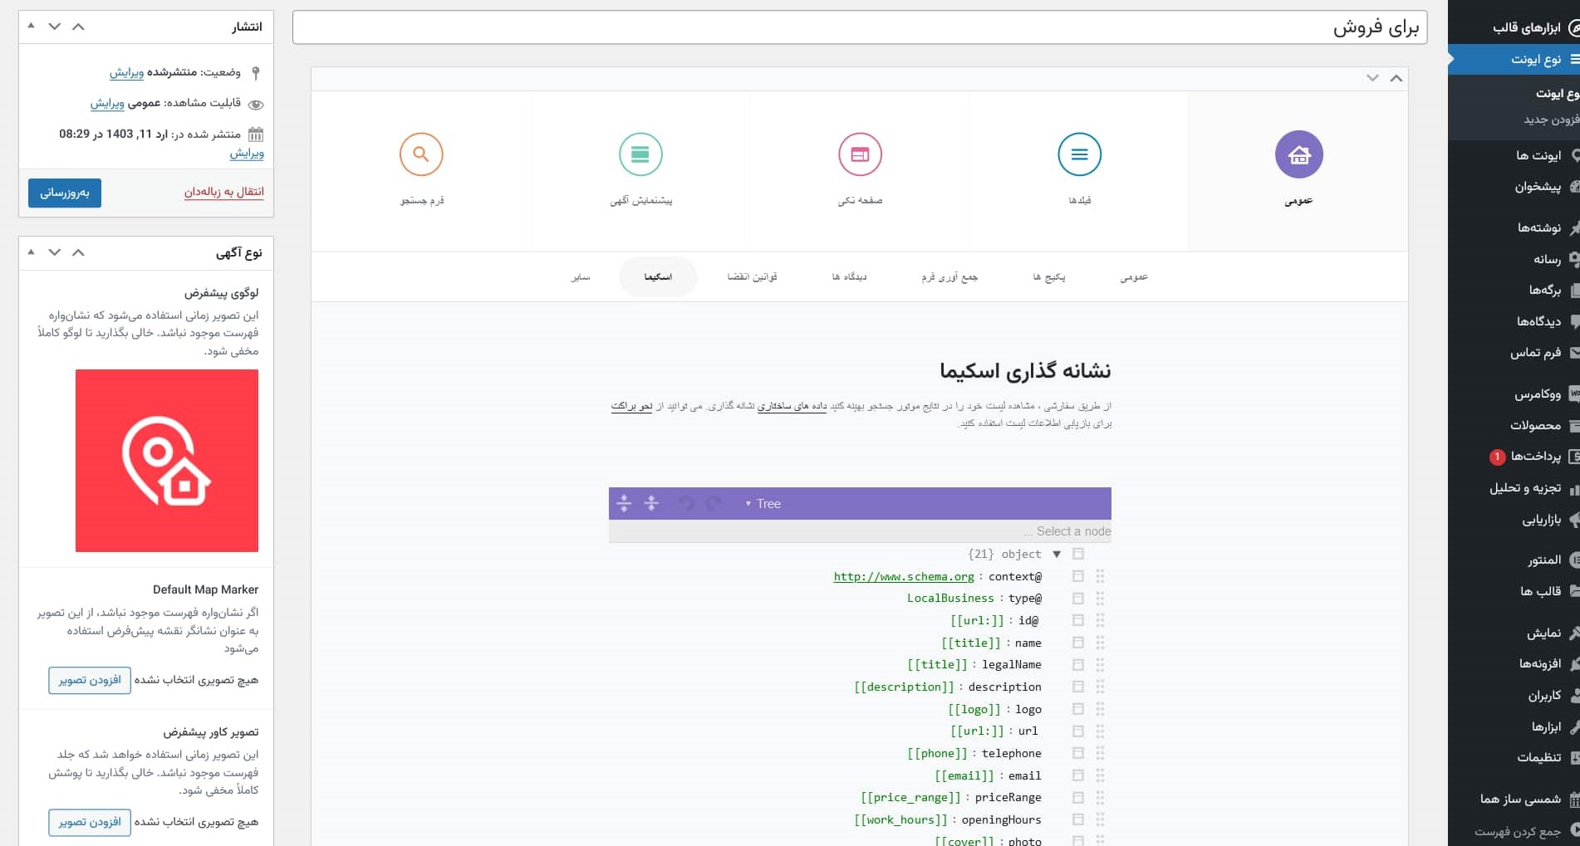Viewport: 1580px width, 846px height.
Task: Grab the drag handle of the name row
Action: point(1100,643)
